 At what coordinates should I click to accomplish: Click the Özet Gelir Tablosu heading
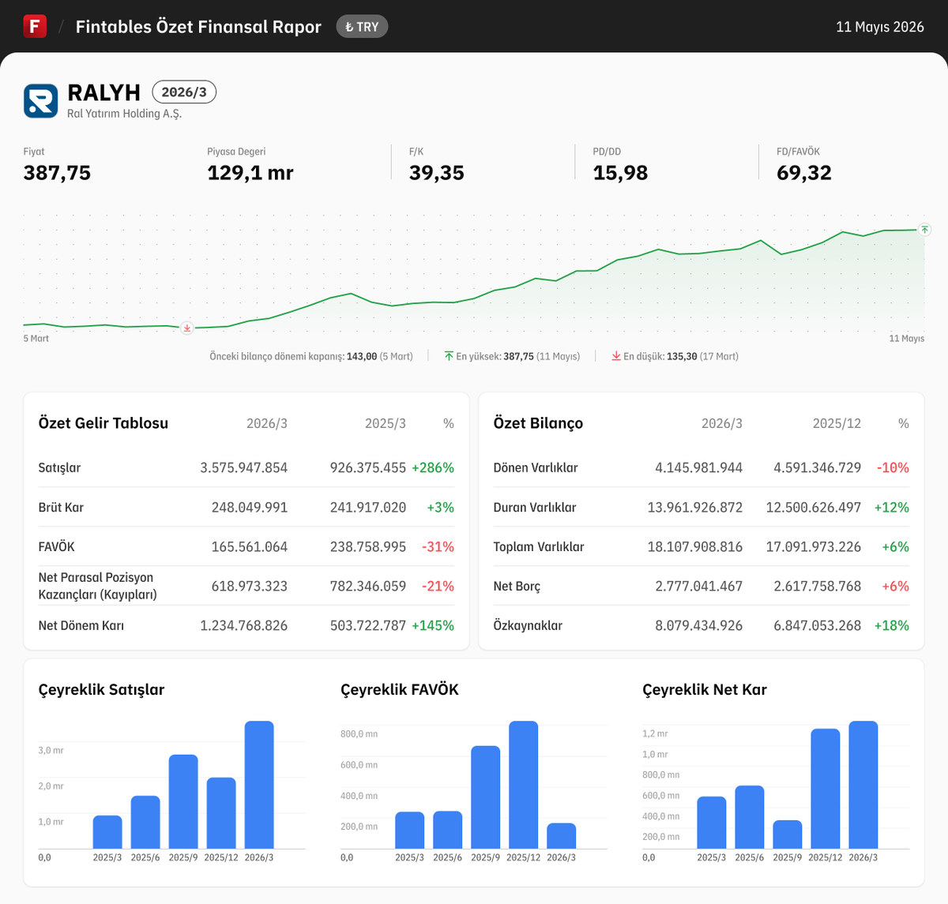point(103,423)
